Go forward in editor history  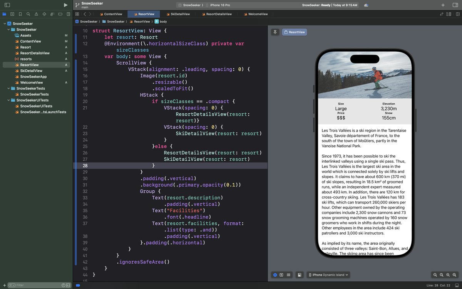(90, 14)
